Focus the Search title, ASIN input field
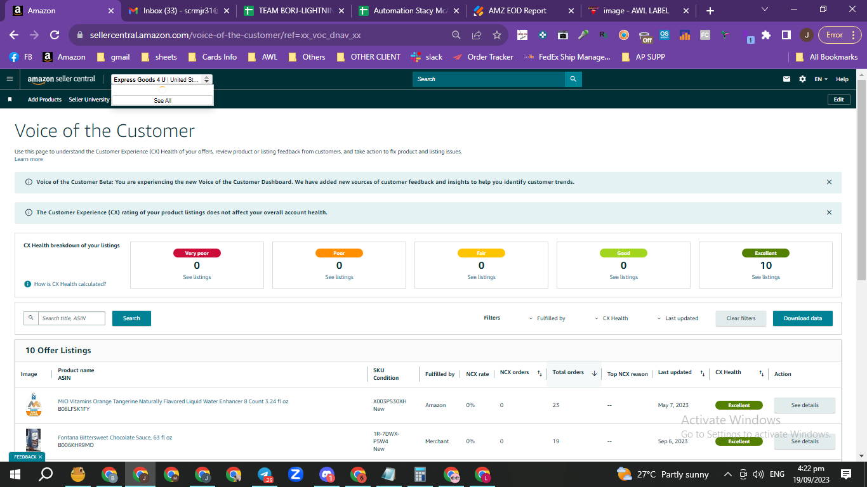The width and height of the screenshot is (867, 487). (x=71, y=318)
